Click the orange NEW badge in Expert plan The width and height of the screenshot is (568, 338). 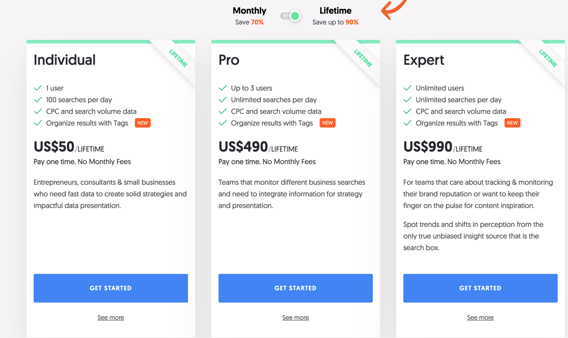(x=513, y=123)
